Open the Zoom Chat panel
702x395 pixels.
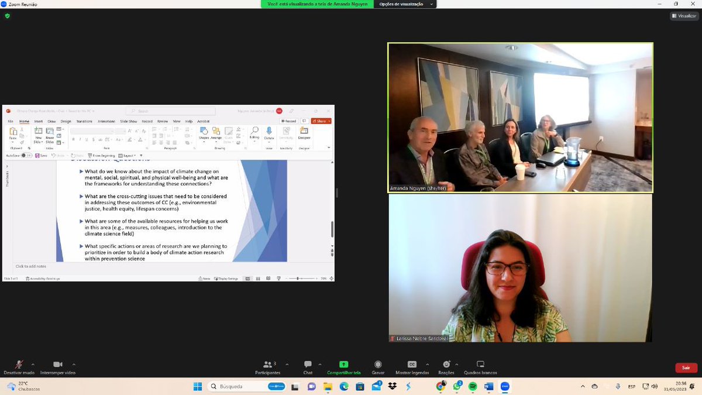tap(308, 367)
